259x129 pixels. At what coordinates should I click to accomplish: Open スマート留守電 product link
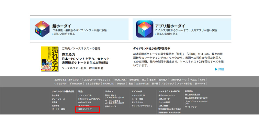tap(185, 84)
